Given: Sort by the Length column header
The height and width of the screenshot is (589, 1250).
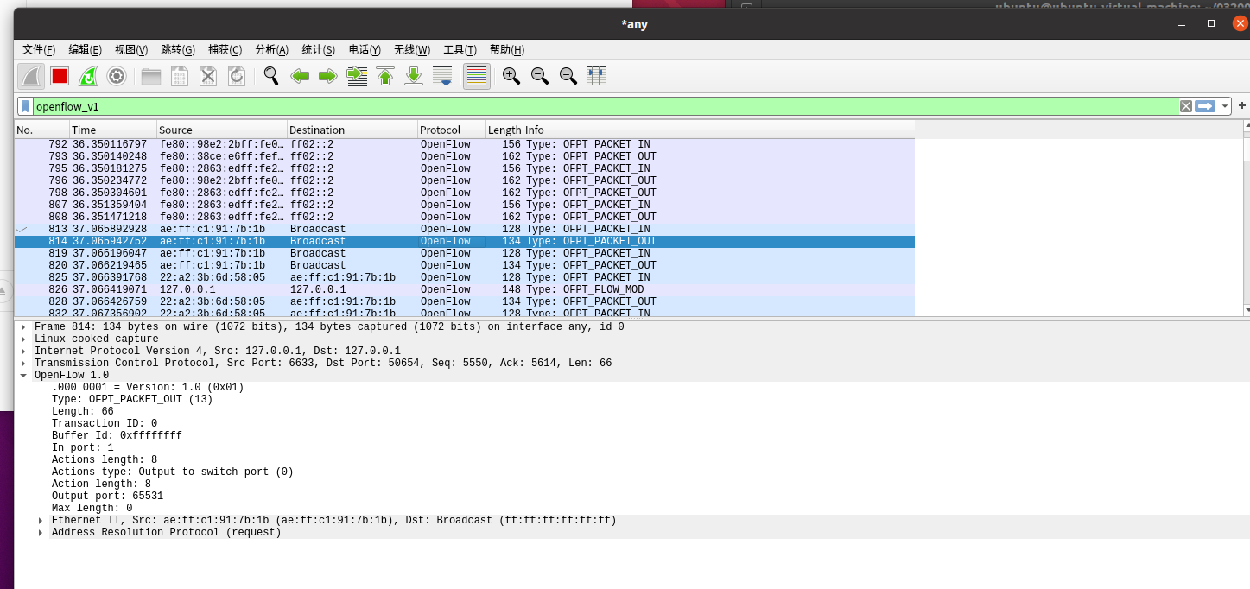Looking at the screenshot, I should [x=504, y=130].
